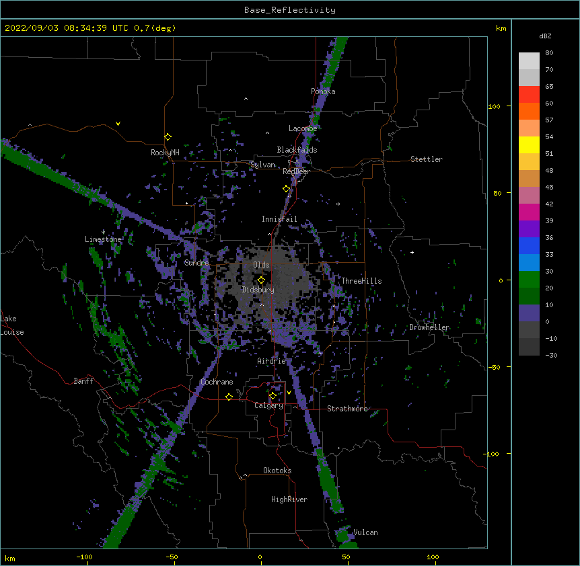Click the Calgary city label

point(269,405)
